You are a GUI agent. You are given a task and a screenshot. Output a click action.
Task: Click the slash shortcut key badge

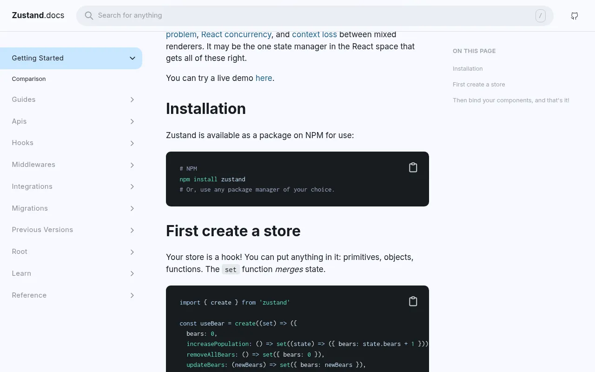click(x=541, y=16)
